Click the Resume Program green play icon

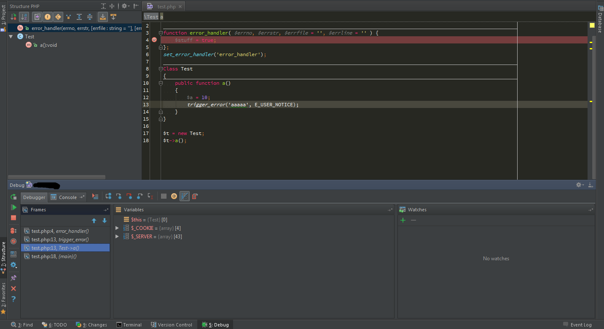pyautogui.click(x=13, y=208)
